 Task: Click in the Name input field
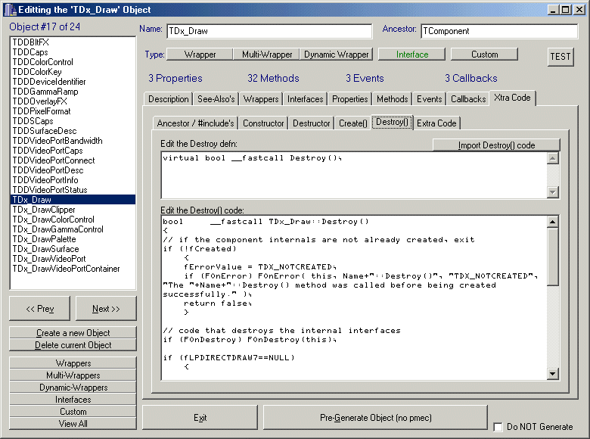[269, 31]
